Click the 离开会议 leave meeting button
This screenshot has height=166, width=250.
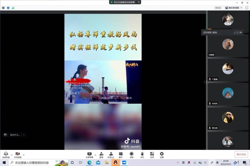pyautogui.click(x=241, y=154)
